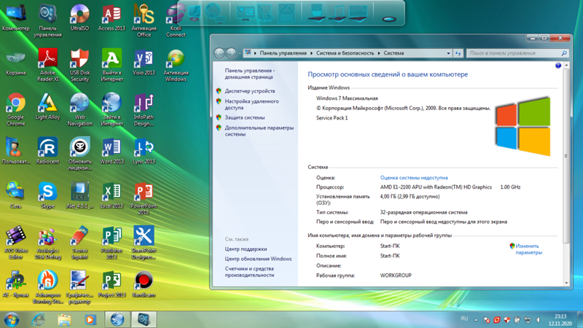Click the help question mark icon
This screenshot has width=583, height=328.
[559, 66]
